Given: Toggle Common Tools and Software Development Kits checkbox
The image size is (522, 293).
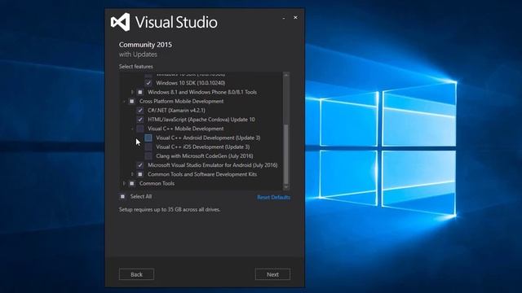Looking at the screenshot, I should pos(140,174).
